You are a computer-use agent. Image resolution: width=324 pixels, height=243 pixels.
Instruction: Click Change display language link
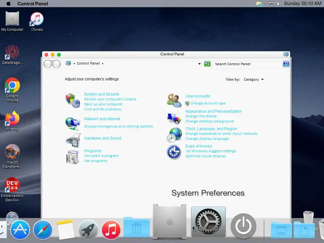207,139
